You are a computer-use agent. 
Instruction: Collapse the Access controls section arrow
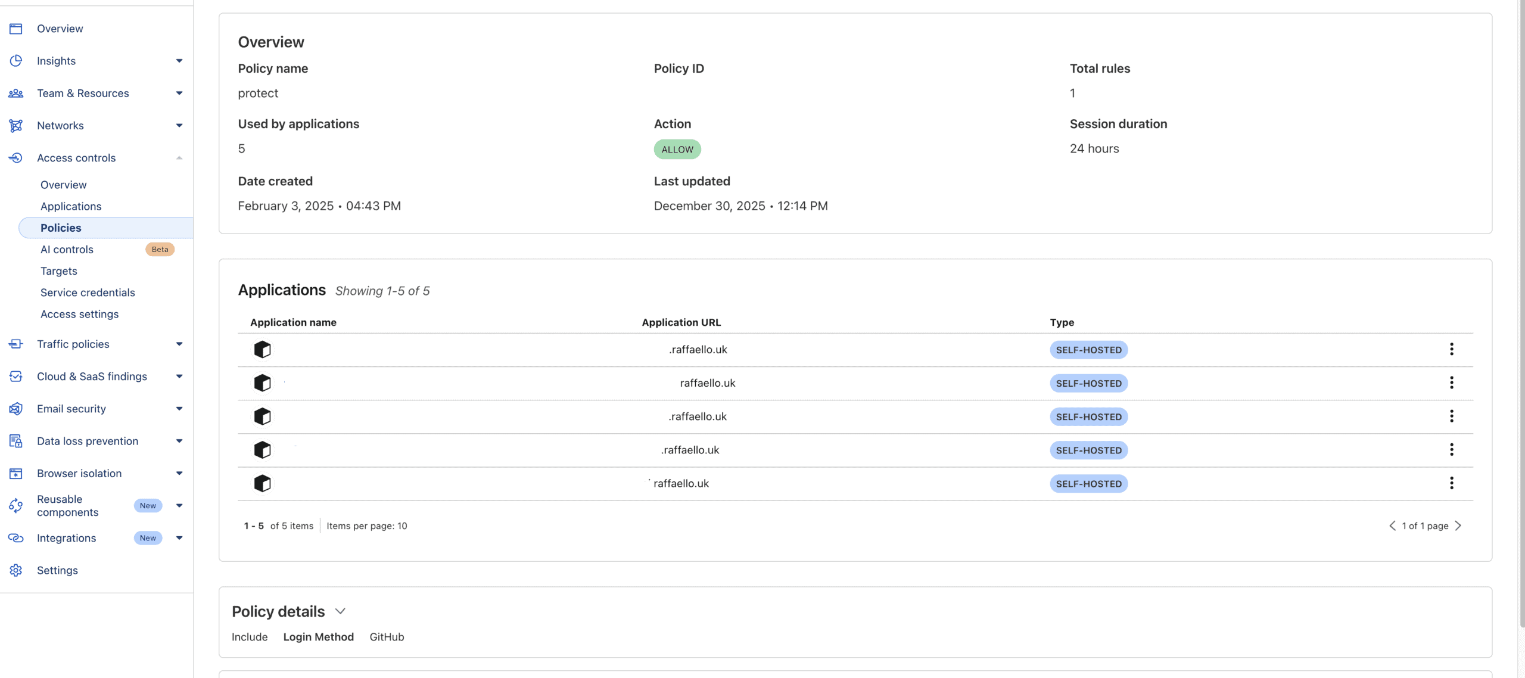coord(179,158)
